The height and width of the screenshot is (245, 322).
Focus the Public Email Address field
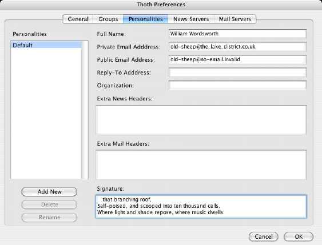click(x=237, y=59)
